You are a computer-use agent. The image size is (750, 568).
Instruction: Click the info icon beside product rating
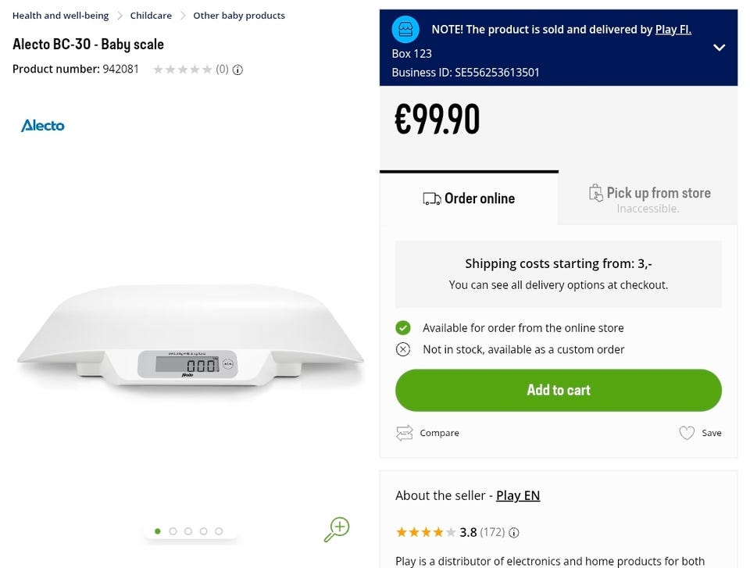pos(237,70)
